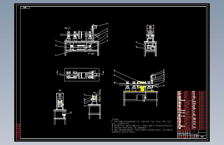
Task: Select the small C-C section view on table
Action: pyautogui.click(x=94, y=106)
